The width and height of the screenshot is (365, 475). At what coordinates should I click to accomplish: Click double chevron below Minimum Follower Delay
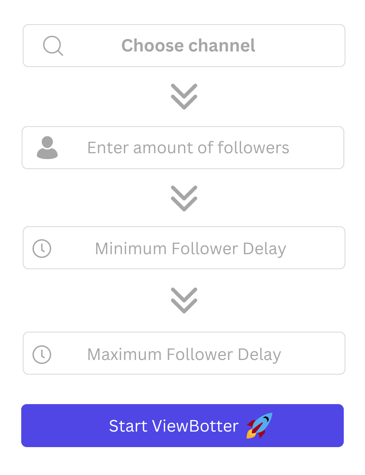point(184,300)
